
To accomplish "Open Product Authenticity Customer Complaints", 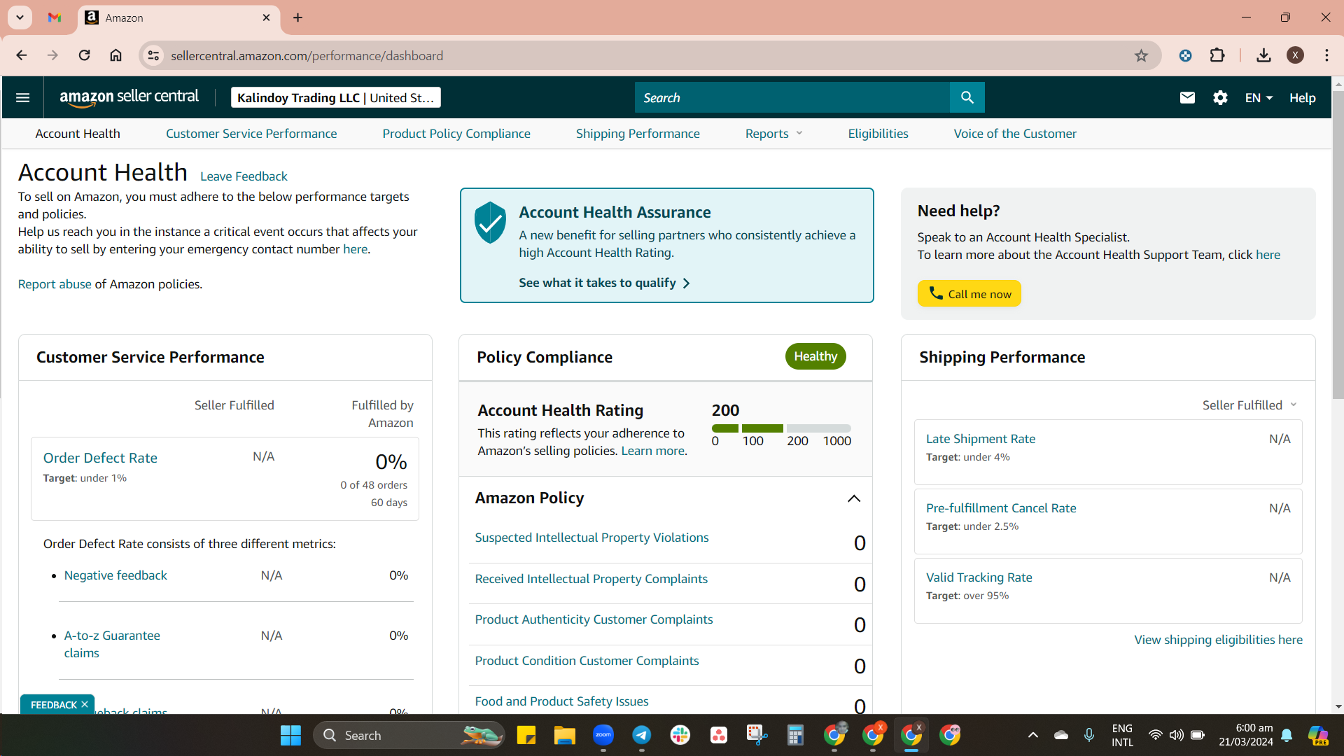I will [x=594, y=619].
